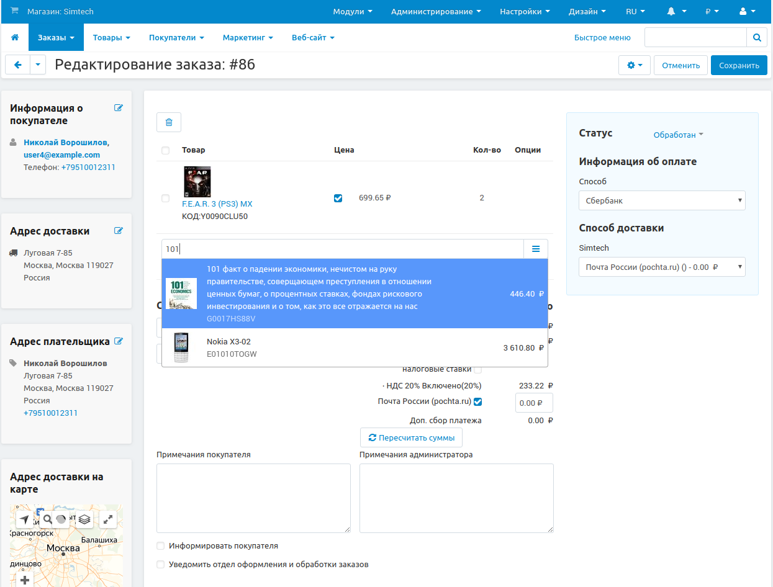Click the trash delete icon button

click(169, 122)
